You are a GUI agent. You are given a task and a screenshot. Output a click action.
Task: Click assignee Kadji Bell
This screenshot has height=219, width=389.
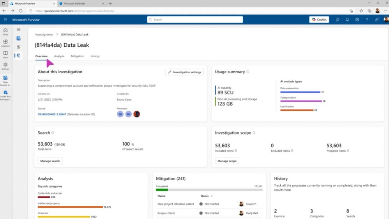point(252,213)
